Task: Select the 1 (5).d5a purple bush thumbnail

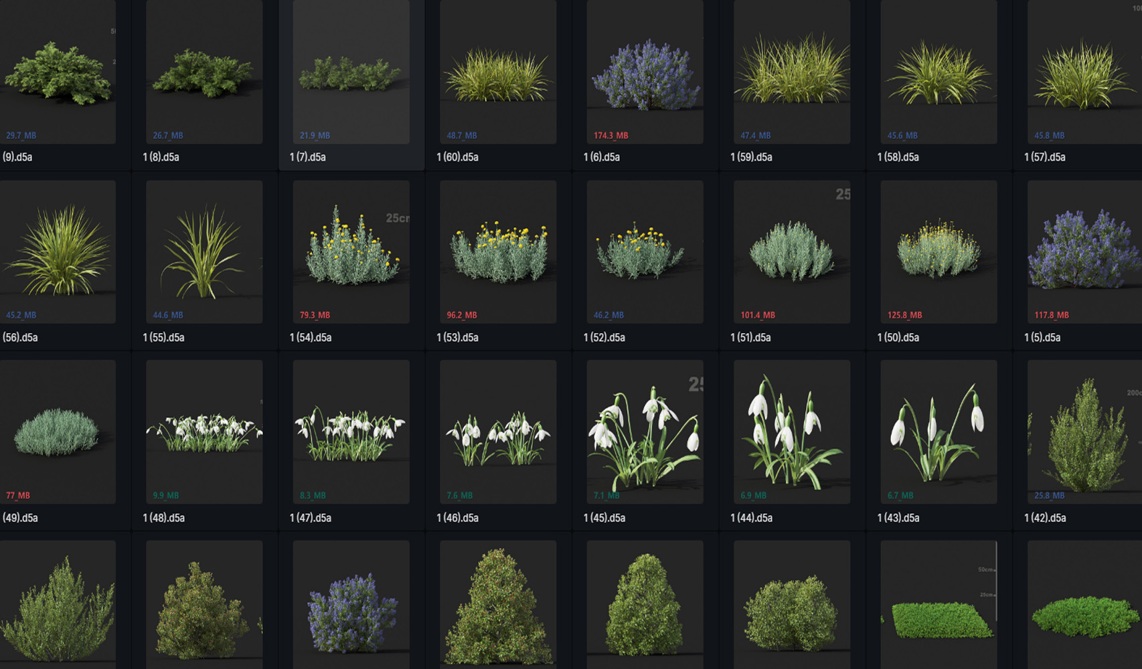Action: coord(1084,252)
